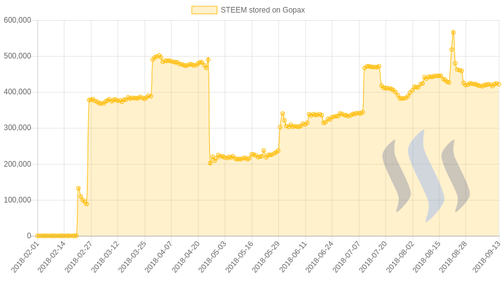Click the 100,000 y-axis label
Viewport: 503px width, 283px height.
[x=18, y=200]
